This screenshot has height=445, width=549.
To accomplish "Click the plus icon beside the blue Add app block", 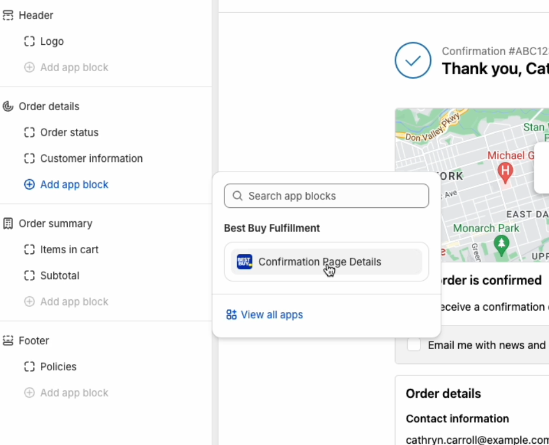I will [29, 184].
